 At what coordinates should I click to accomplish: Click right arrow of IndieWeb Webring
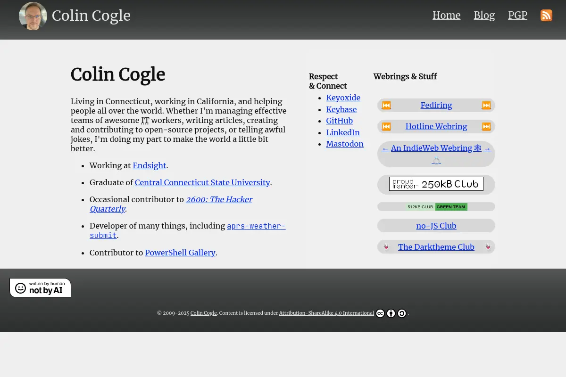pyautogui.click(x=487, y=148)
